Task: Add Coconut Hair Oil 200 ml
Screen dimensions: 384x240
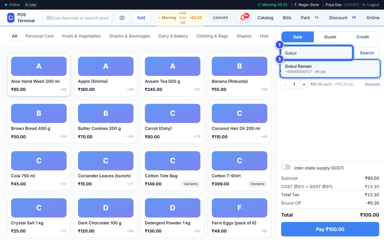Action: click(239, 122)
